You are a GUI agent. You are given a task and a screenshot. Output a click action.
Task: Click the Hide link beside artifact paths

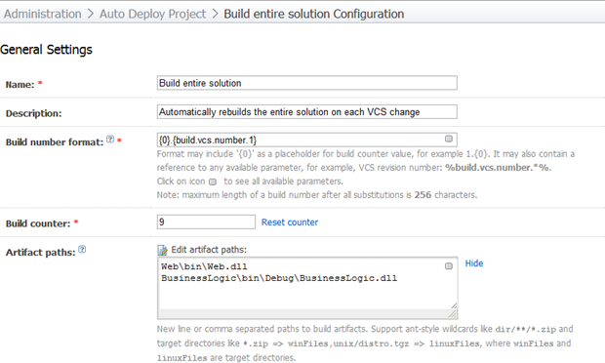click(474, 263)
